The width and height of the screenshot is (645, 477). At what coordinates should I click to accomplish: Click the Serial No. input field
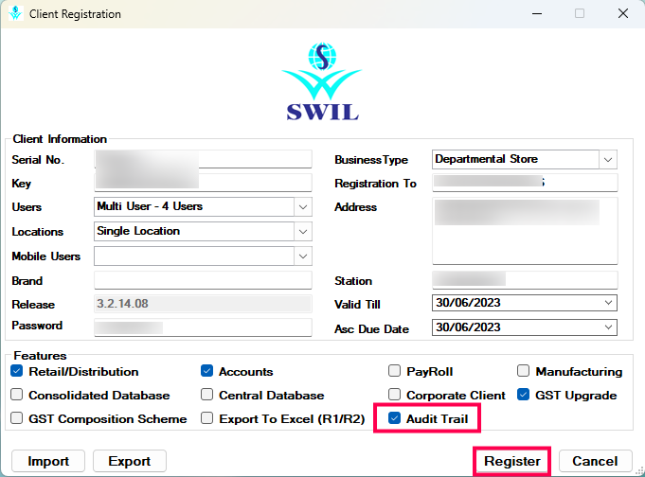pyautogui.click(x=203, y=159)
